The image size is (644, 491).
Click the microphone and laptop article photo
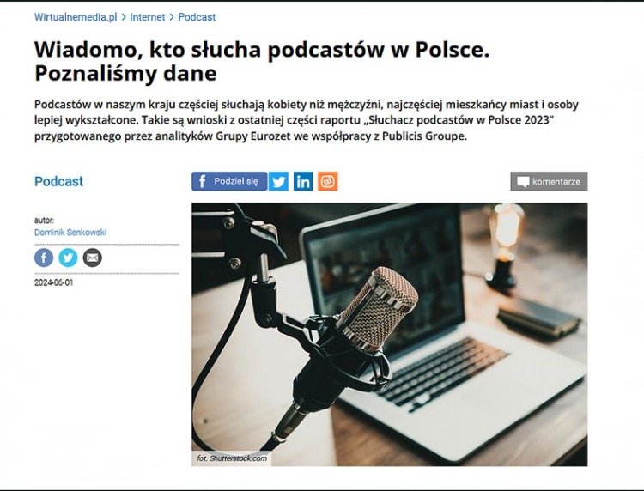[389, 335]
